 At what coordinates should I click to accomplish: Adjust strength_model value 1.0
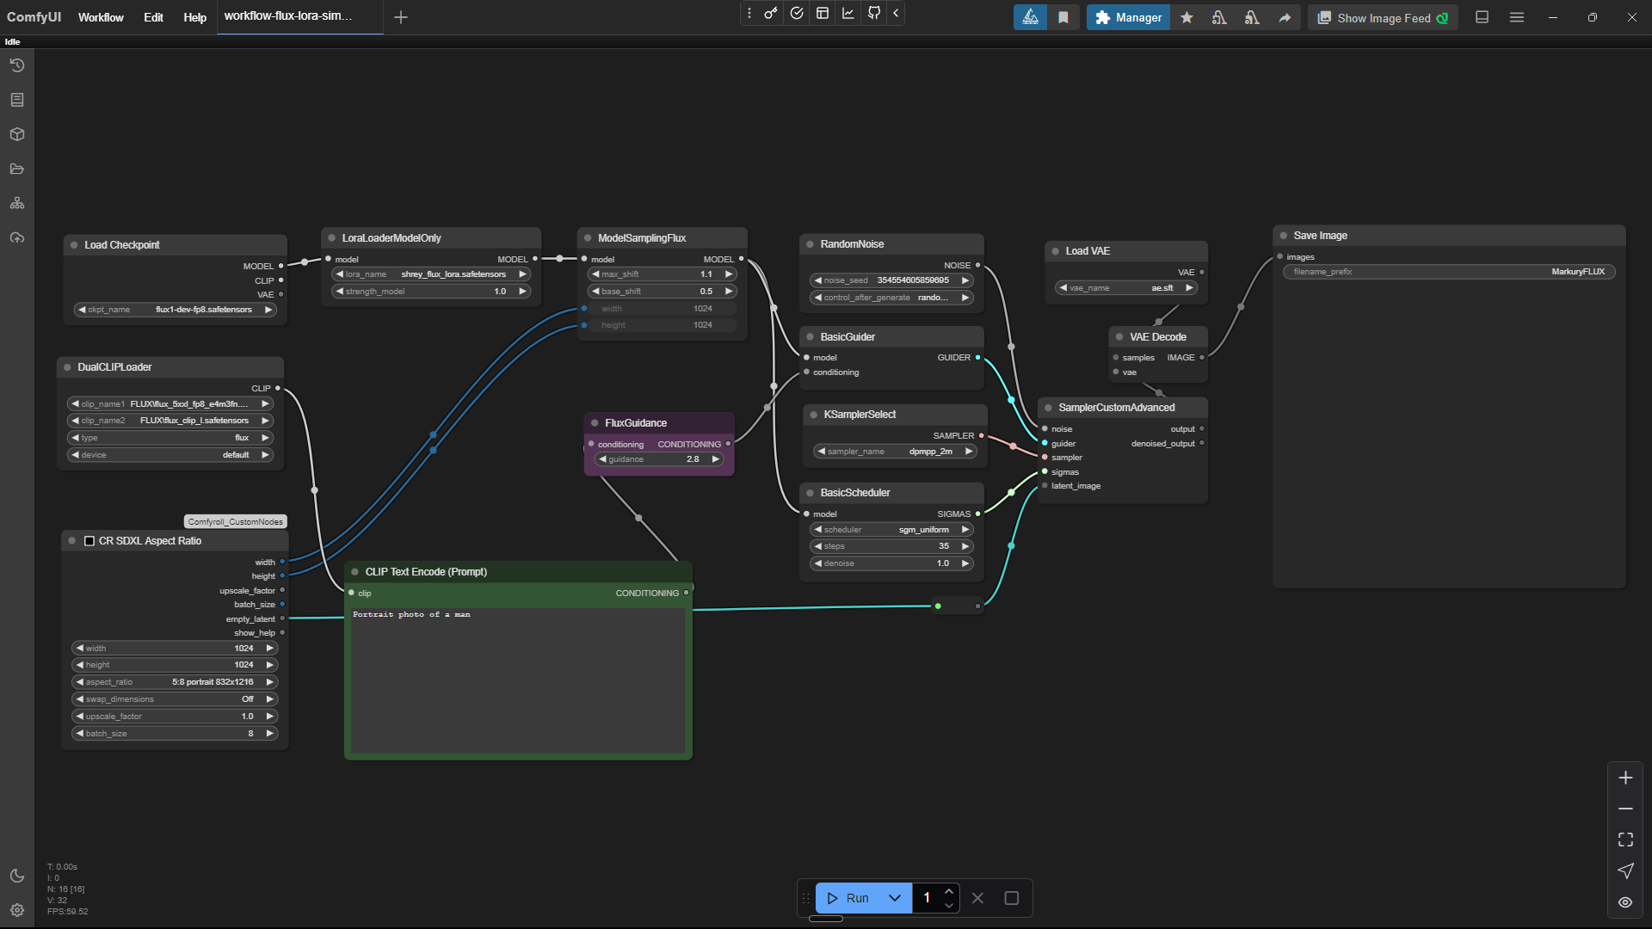pos(431,292)
